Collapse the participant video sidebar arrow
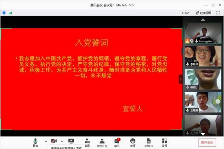224x149 pixels. (x=181, y=79)
